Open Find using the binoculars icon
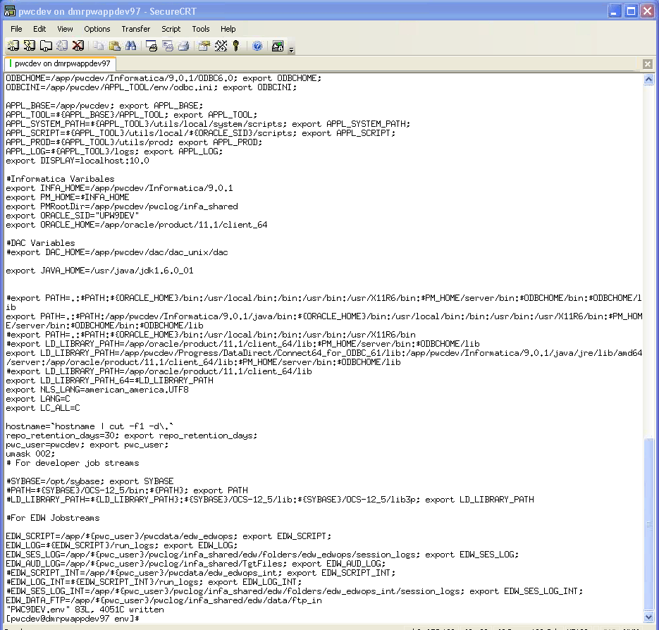This screenshot has width=659, height=630. 130,46
